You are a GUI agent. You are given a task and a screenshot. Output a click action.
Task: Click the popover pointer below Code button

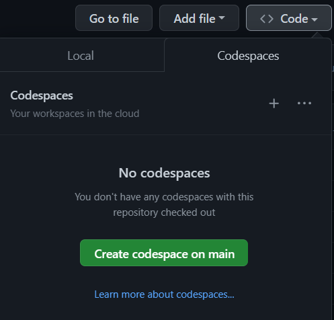(x=317, y=35)
